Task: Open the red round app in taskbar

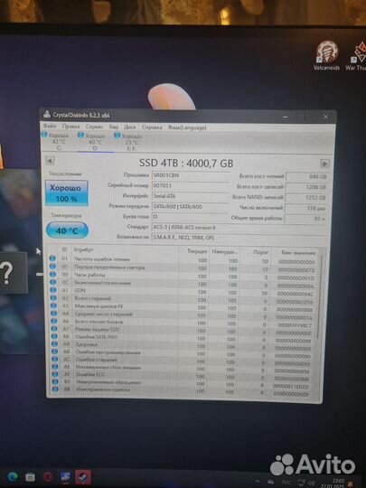Action: (48, 477)
